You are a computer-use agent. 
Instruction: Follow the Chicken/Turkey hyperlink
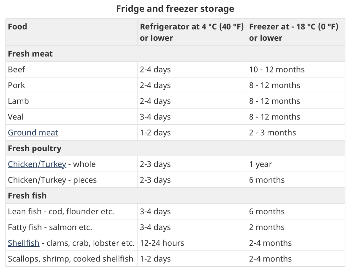tap(37, 164)
